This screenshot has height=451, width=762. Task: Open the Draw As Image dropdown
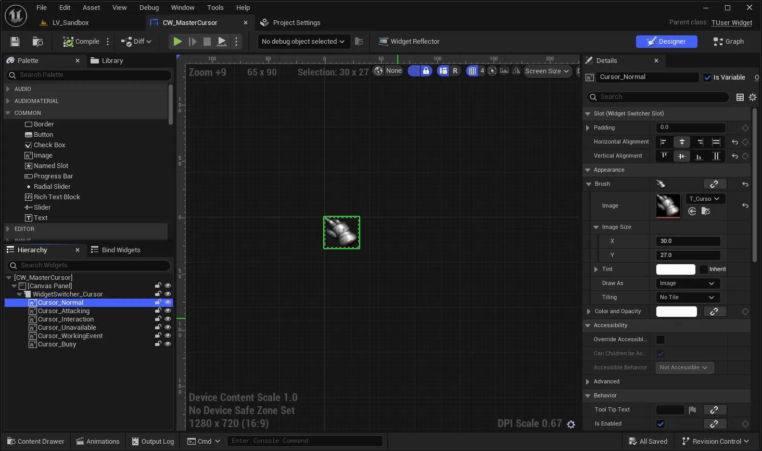click(687, 284)
